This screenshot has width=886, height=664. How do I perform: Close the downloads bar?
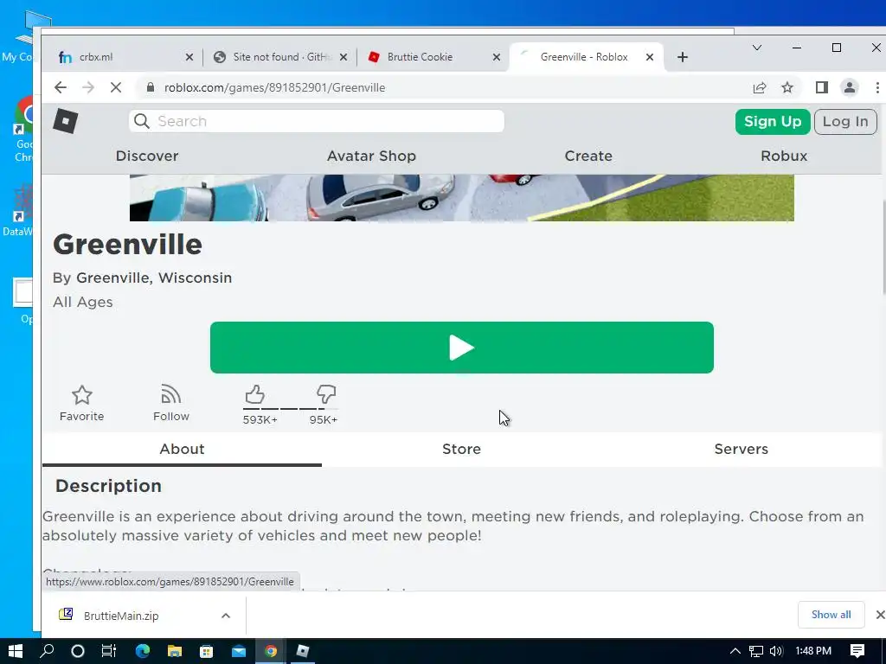[880, 615]
